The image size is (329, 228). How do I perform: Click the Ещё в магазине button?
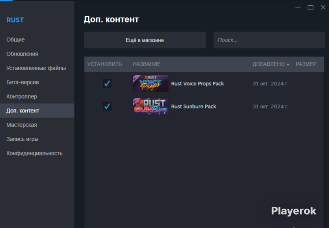click(x=145, y=40)
